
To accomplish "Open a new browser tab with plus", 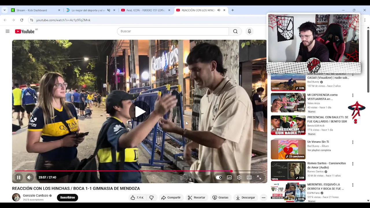I will click(x=232, y=10).
